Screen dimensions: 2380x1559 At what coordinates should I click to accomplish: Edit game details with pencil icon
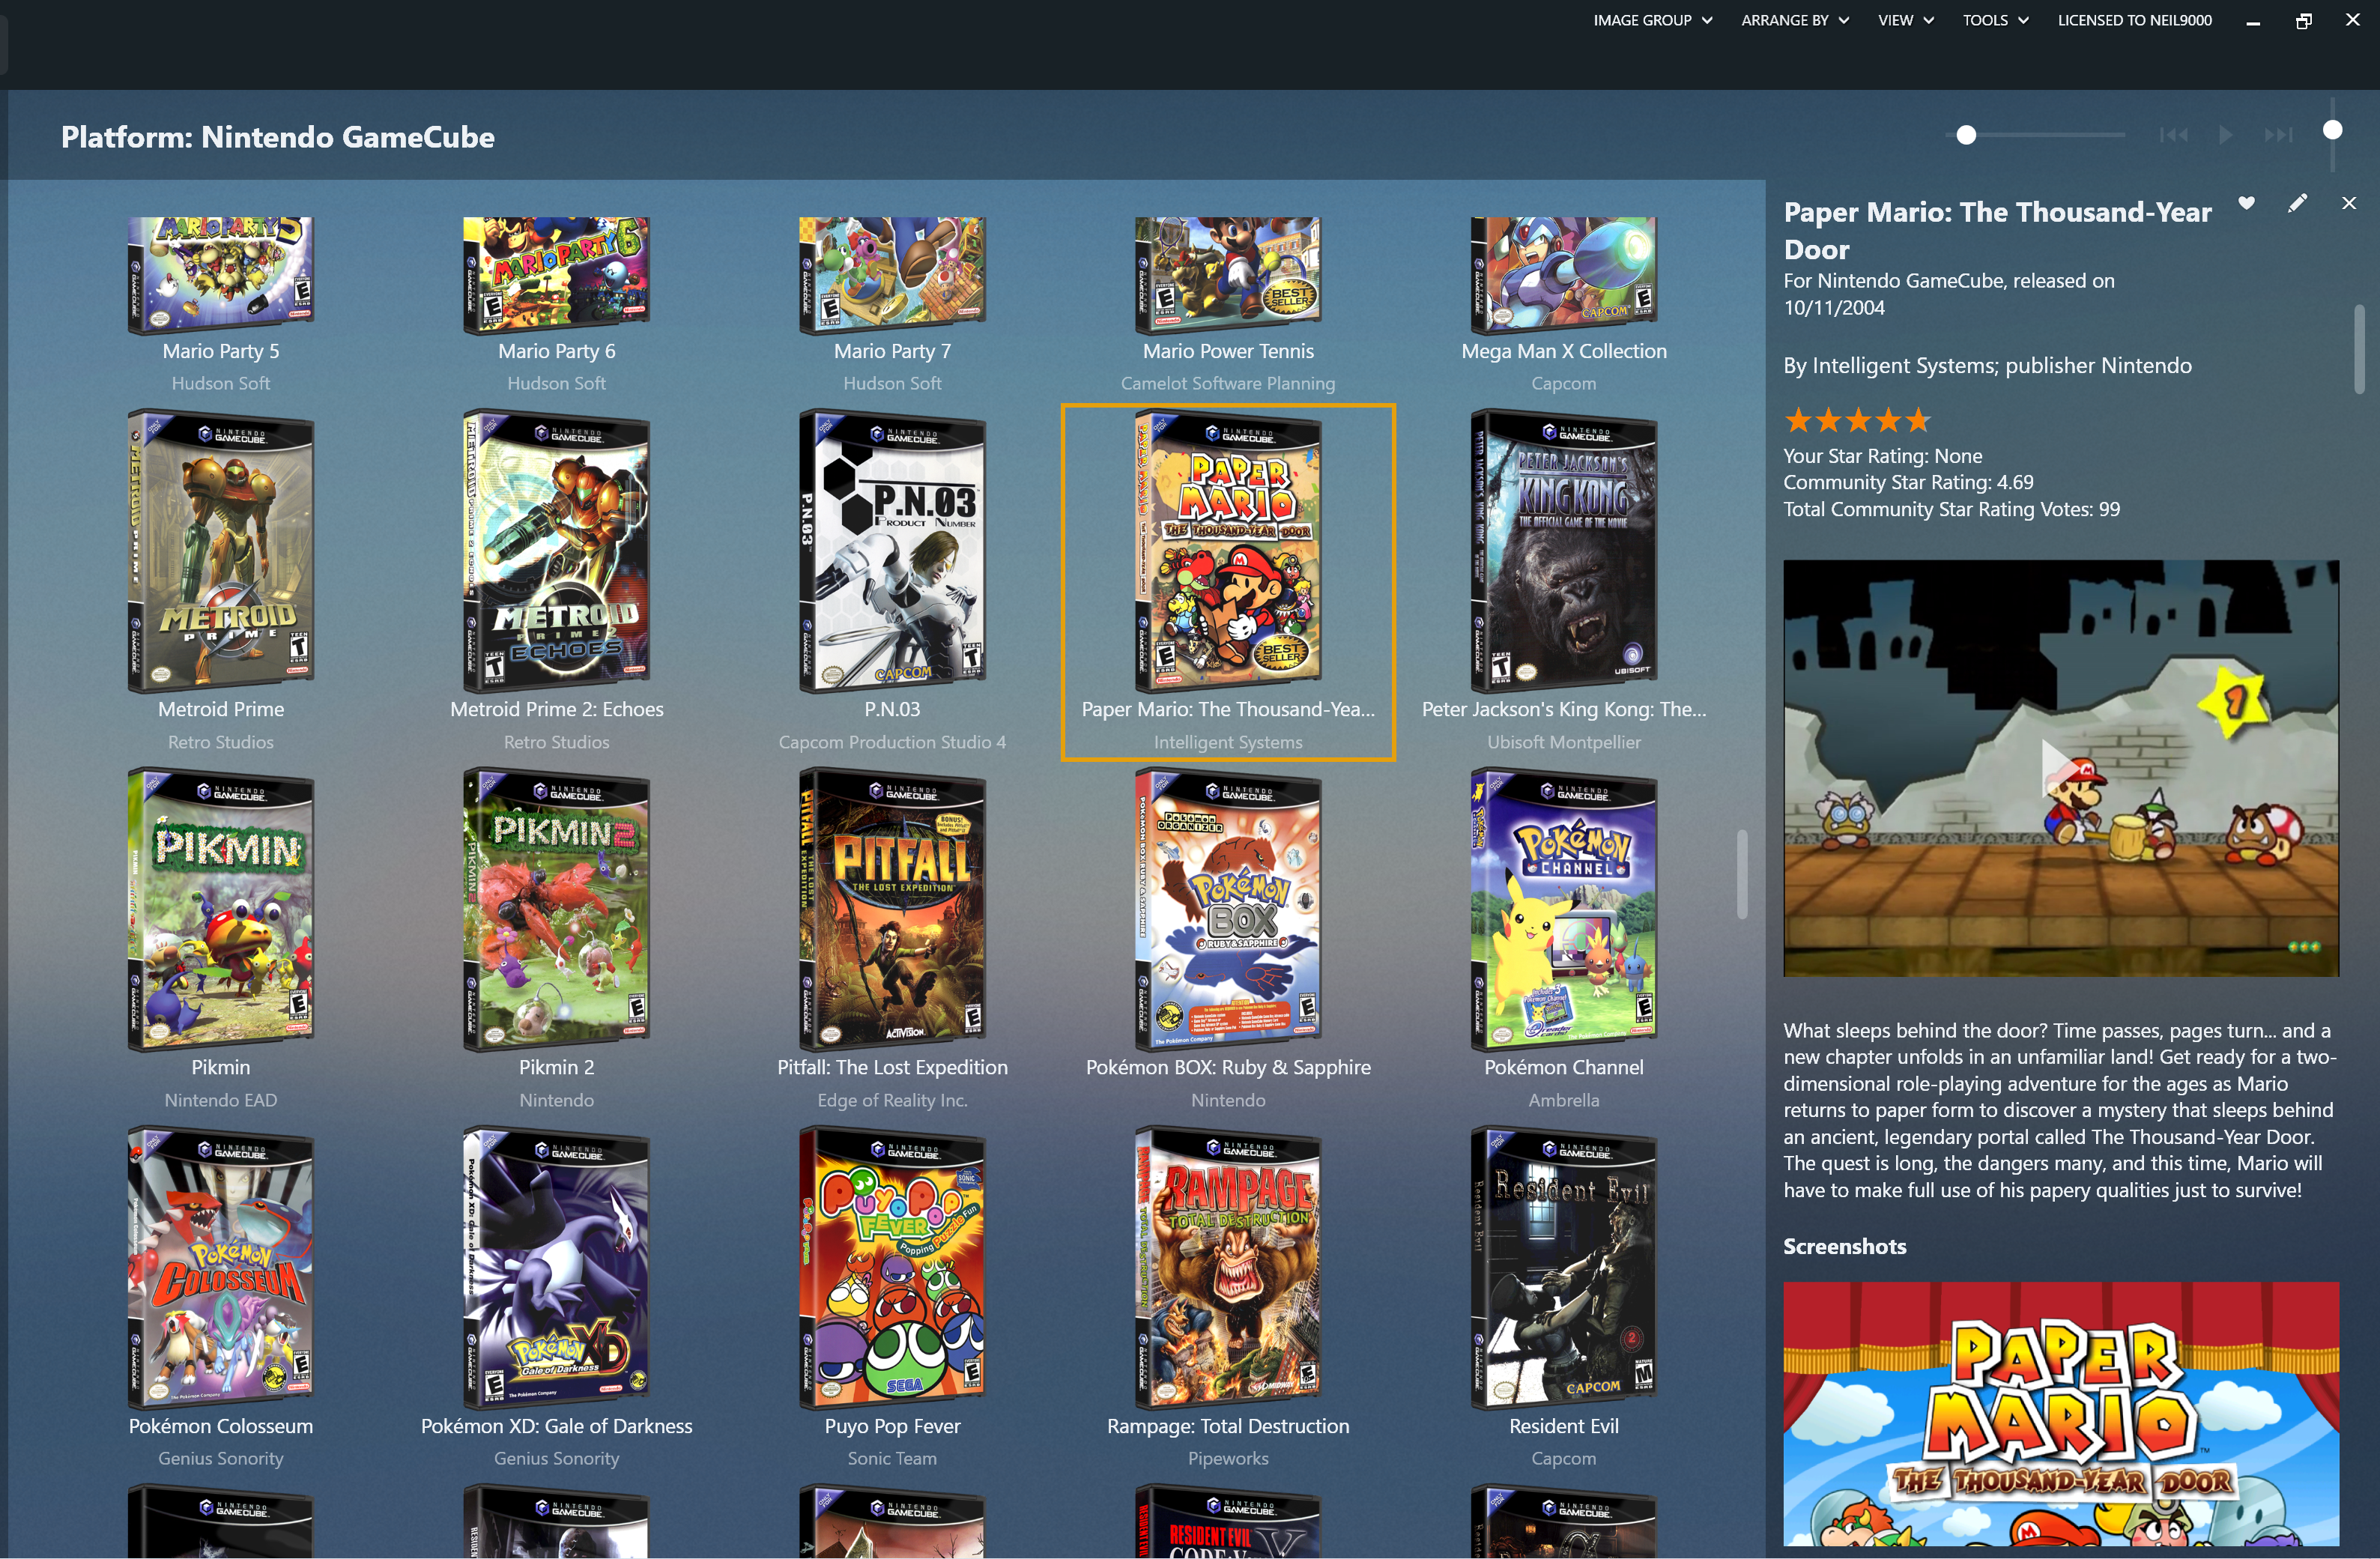tap(2298, 203)
